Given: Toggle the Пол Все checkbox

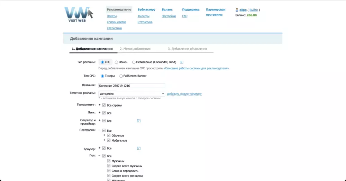Looking at the screenshot, I should tap(104, 156).
